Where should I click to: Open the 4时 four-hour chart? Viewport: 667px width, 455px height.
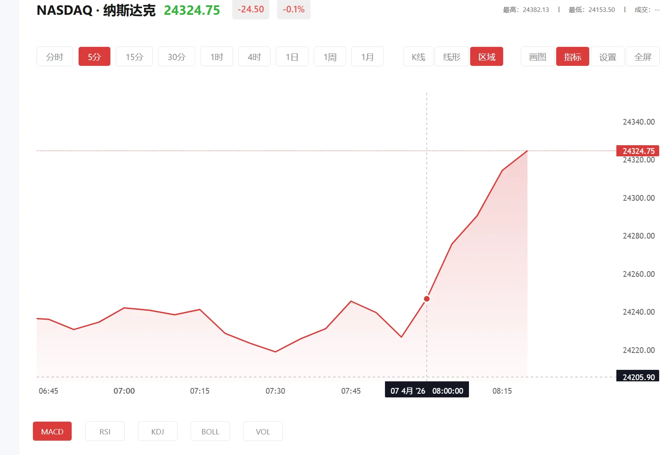[x=254, y=56]
